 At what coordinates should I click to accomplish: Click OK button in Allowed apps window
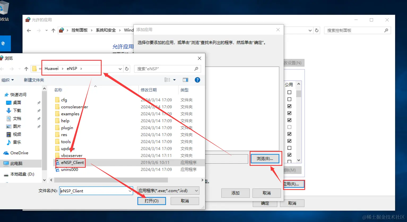[x=265, y=203]
